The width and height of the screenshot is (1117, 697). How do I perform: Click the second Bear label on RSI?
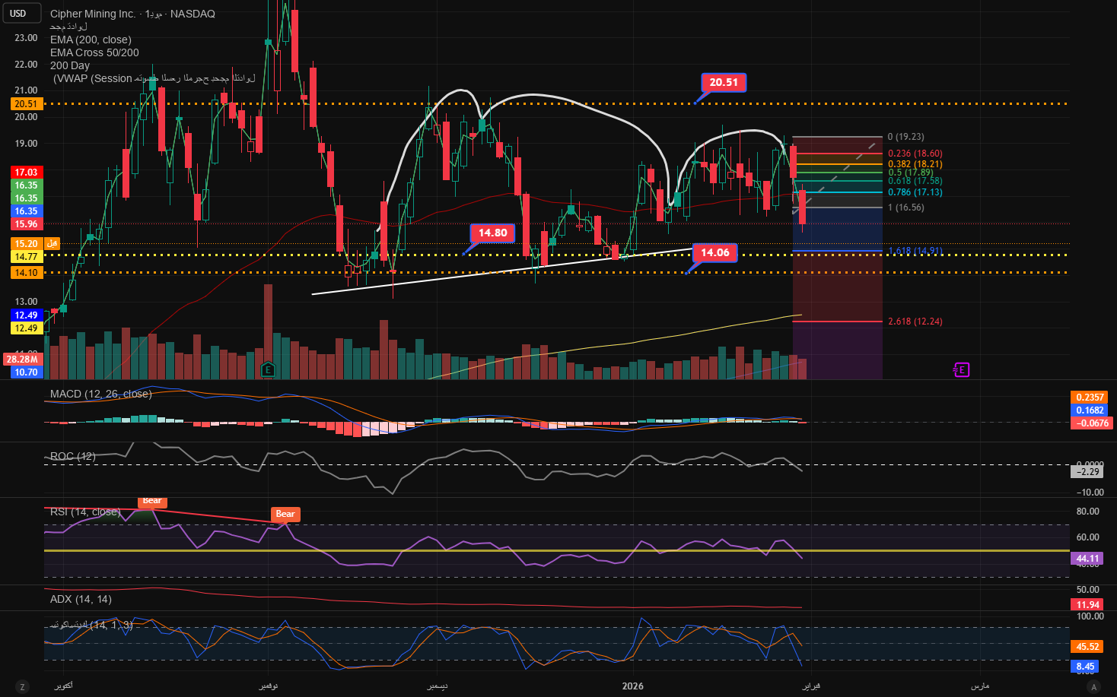coord(285,515)
